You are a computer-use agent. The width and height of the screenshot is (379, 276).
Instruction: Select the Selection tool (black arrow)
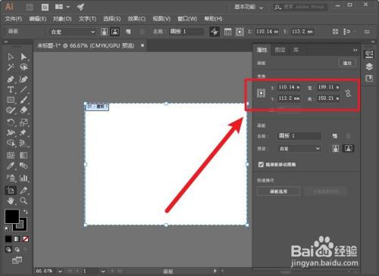[x=11, y=57]
